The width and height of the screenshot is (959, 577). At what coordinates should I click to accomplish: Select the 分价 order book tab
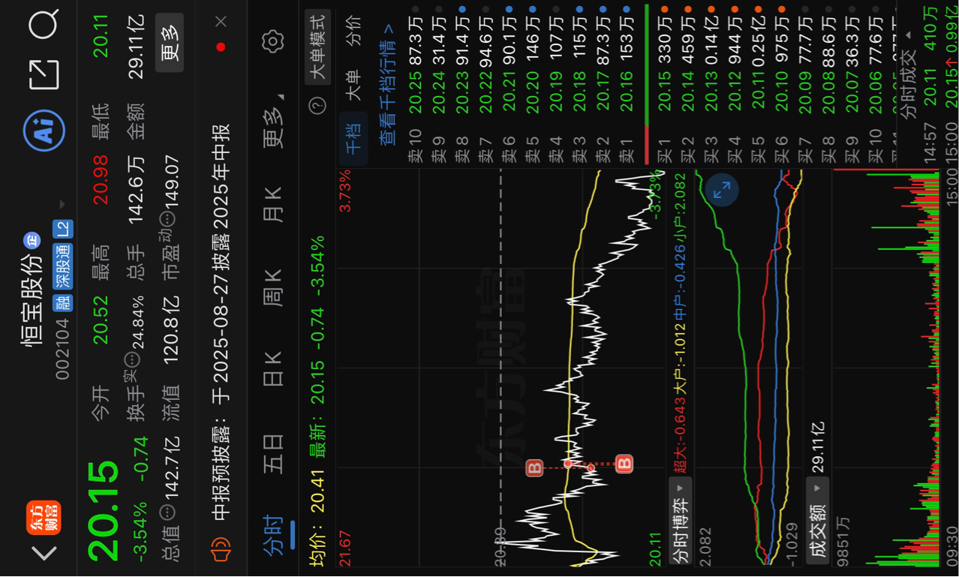355,29
